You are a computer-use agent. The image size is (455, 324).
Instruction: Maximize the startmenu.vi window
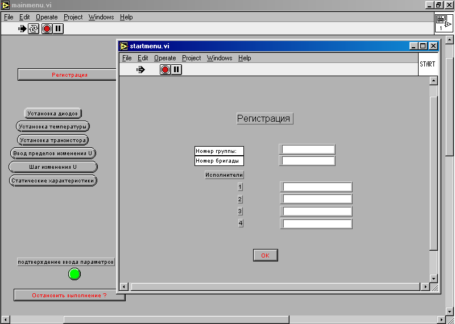click(x=423, y=46)
